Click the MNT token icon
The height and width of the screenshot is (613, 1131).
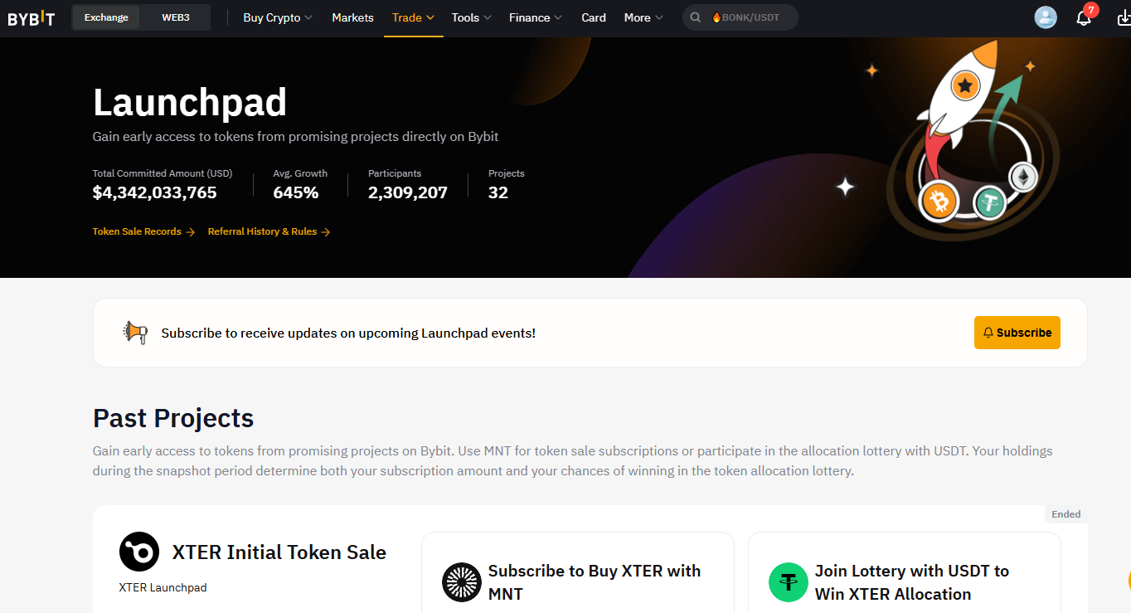tap(462, 582)
